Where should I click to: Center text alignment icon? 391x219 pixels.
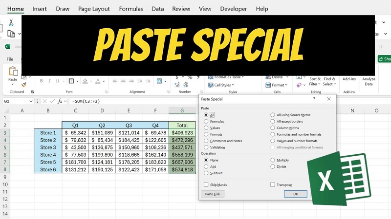[123, 81]
